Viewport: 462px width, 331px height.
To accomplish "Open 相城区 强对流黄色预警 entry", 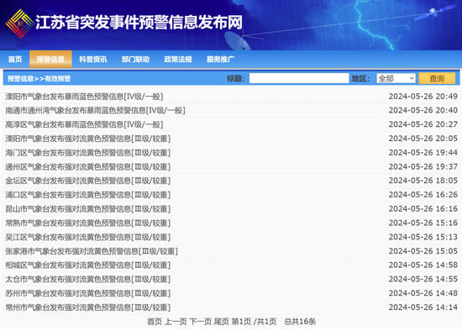I will pos(88,265).
